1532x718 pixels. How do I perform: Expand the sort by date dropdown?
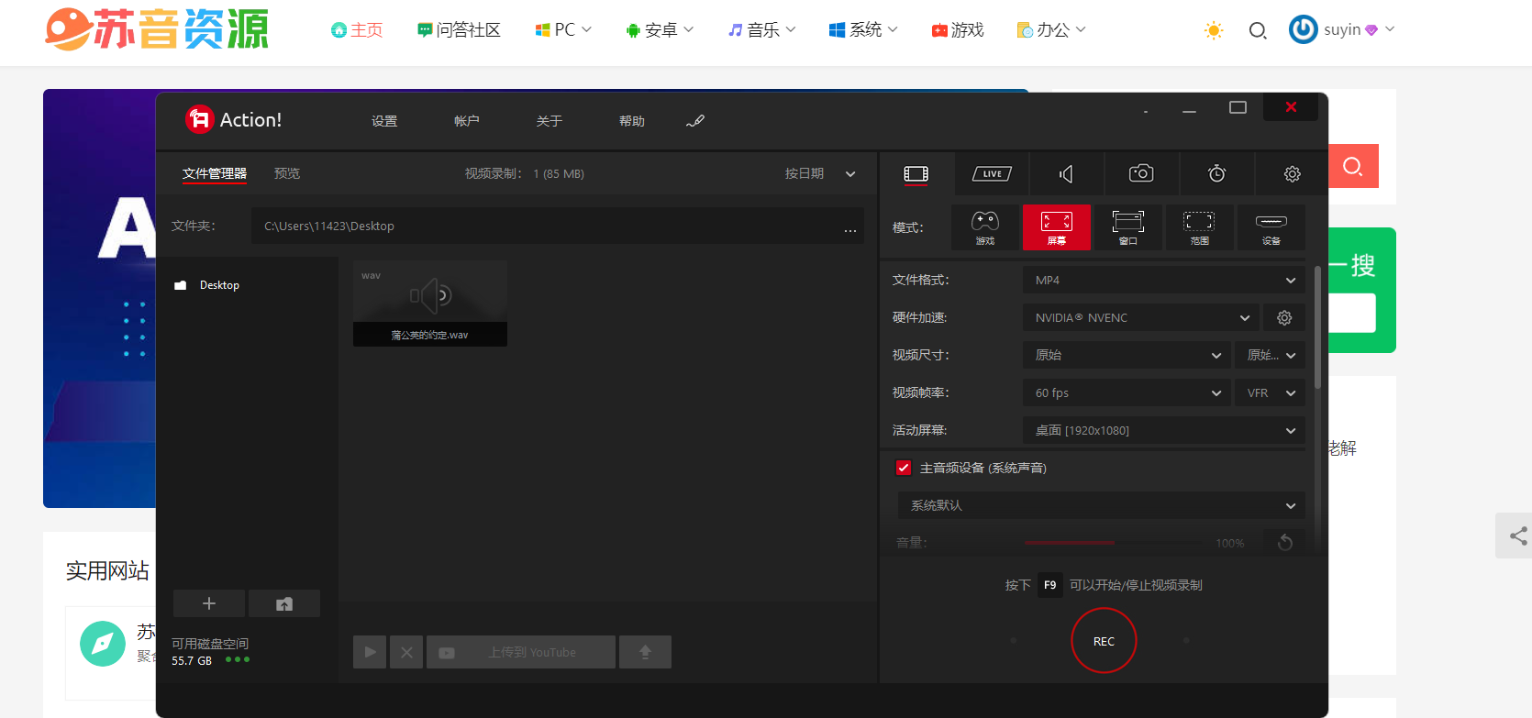click(820, 173)
